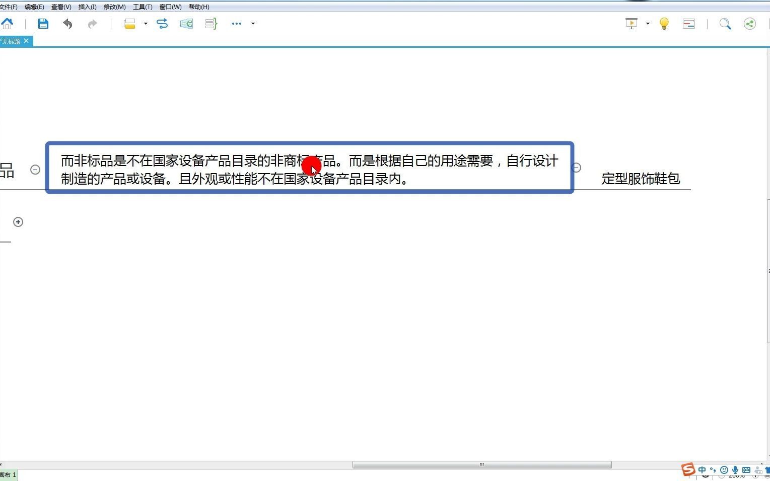The image size is (770, 481).
Task: Toggle punctuation mode in the Sogou bar
Action: (713, 470)
